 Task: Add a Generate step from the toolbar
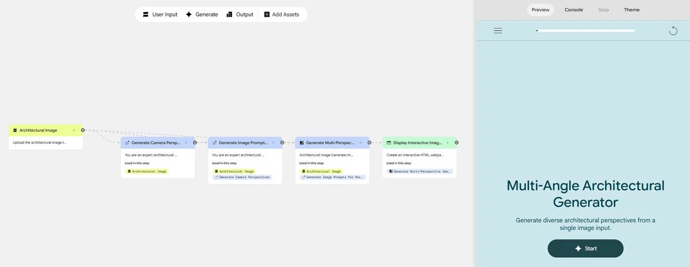(201, 14)
